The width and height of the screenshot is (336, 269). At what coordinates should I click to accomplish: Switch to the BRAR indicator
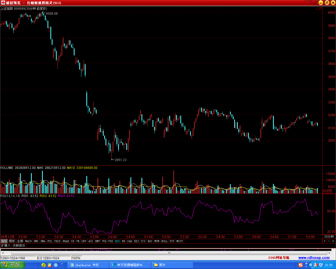66,241
